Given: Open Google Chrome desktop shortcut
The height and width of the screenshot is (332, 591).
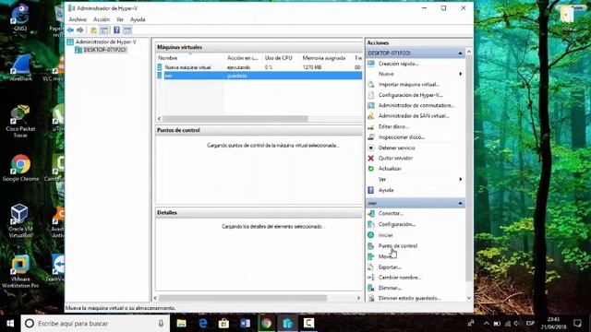Looking at the screenshot, I should pyautogui.click(x=20, y=168).
